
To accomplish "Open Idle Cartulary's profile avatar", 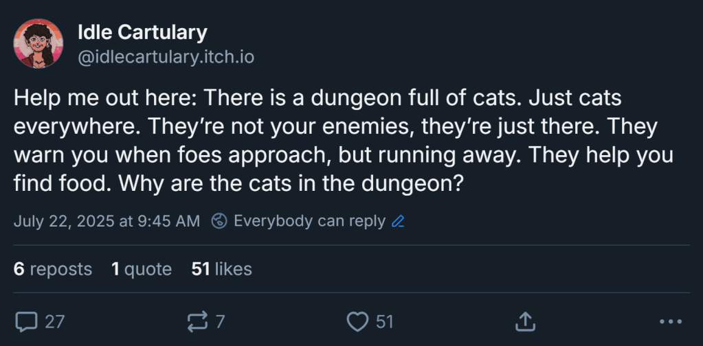I will tap(38, 44).
